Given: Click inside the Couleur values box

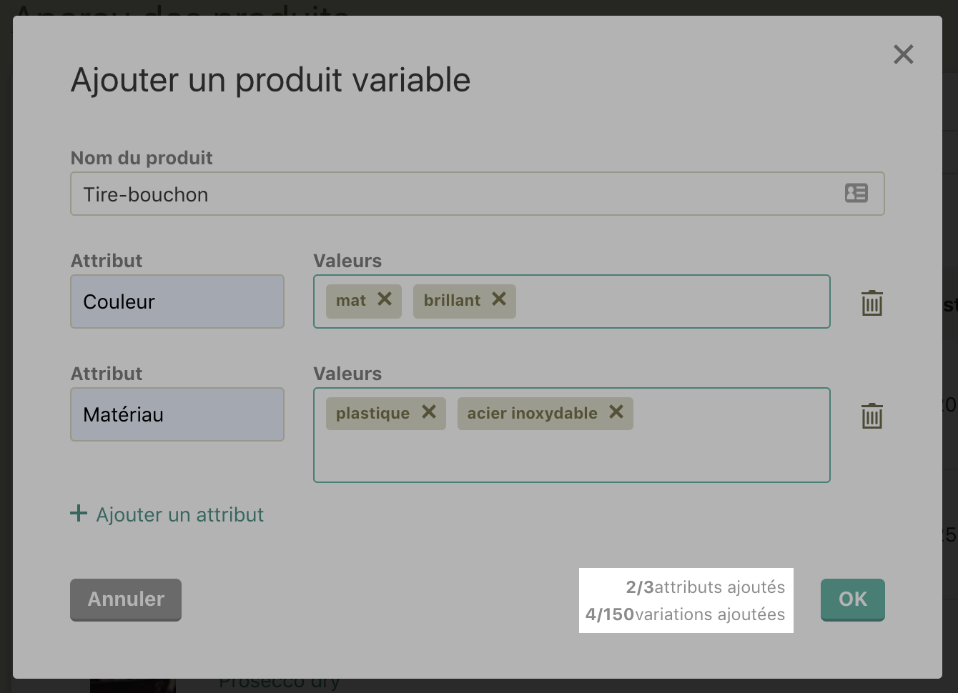Looking at the screenshot, I should 672,301.
